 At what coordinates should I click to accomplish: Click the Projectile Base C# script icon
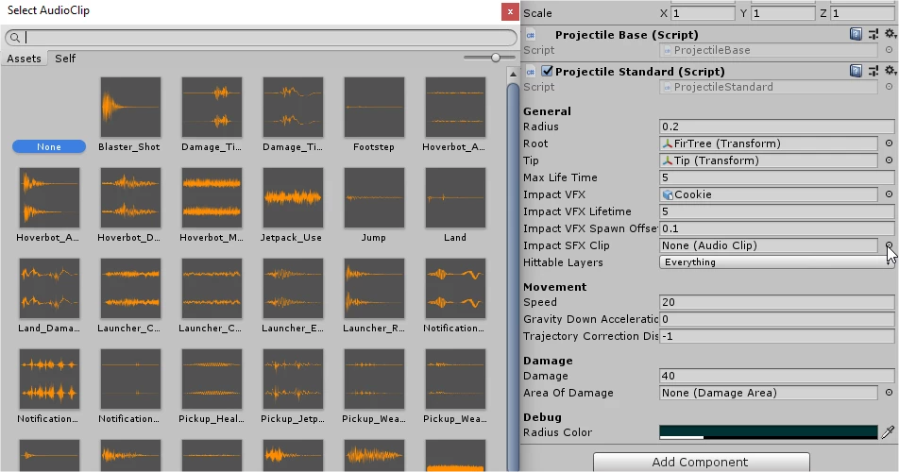[x=531, y=35]
